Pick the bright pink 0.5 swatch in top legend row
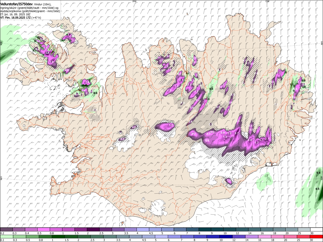323x242 pixels. tap(43, 229)
